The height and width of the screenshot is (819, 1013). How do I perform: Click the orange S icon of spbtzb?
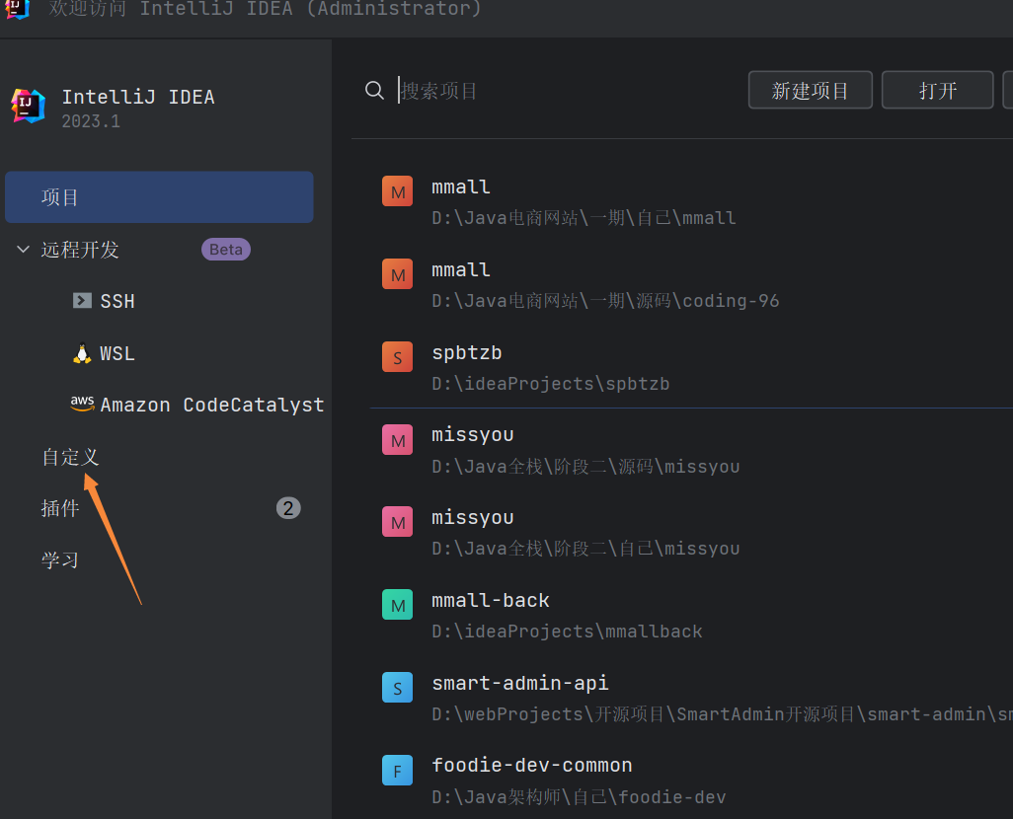pyautogui.click(x=397, y=356)
